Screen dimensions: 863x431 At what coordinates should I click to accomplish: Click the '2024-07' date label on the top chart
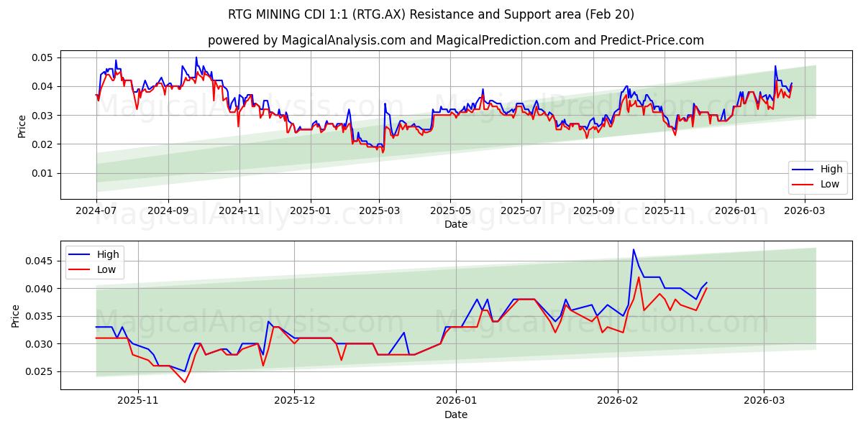click(x=97, y=211)
